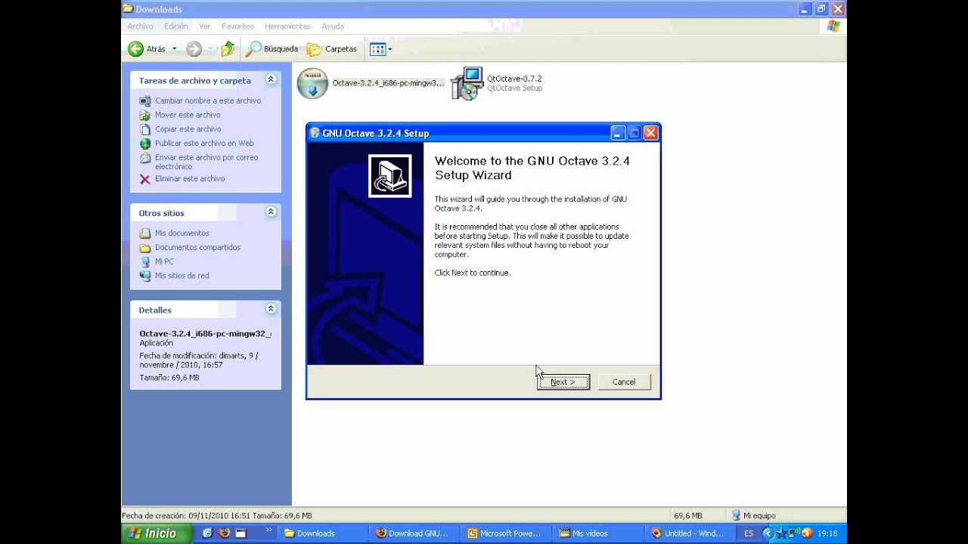The image size is (968, 544).
Task: Collapse the Tareas de archivo y carpeta panel
Action: pyautogui.click(x=271, y=79)
